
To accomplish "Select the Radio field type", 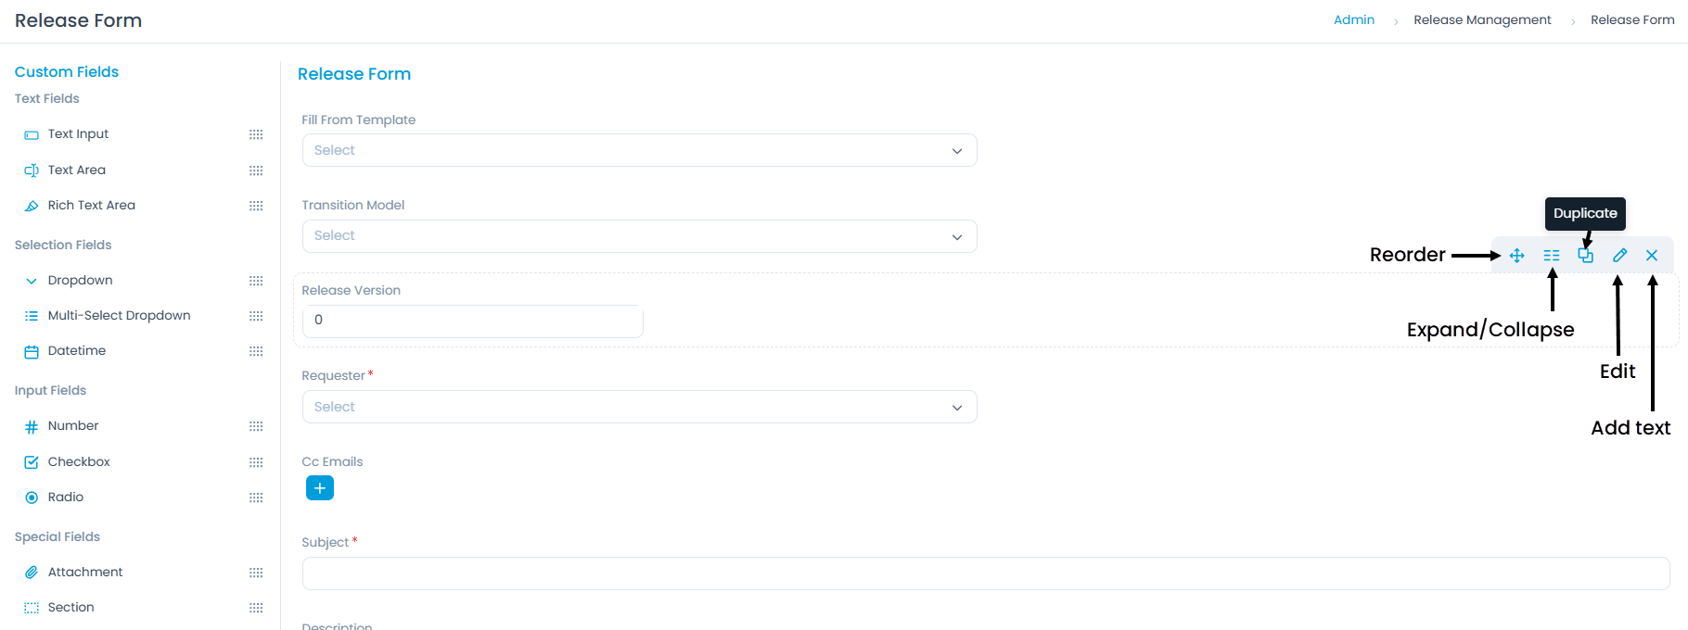I will (x=66, y=497).
